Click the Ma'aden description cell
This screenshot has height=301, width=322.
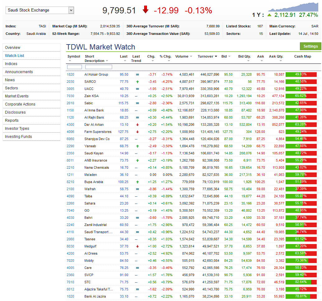coord(91,175)
